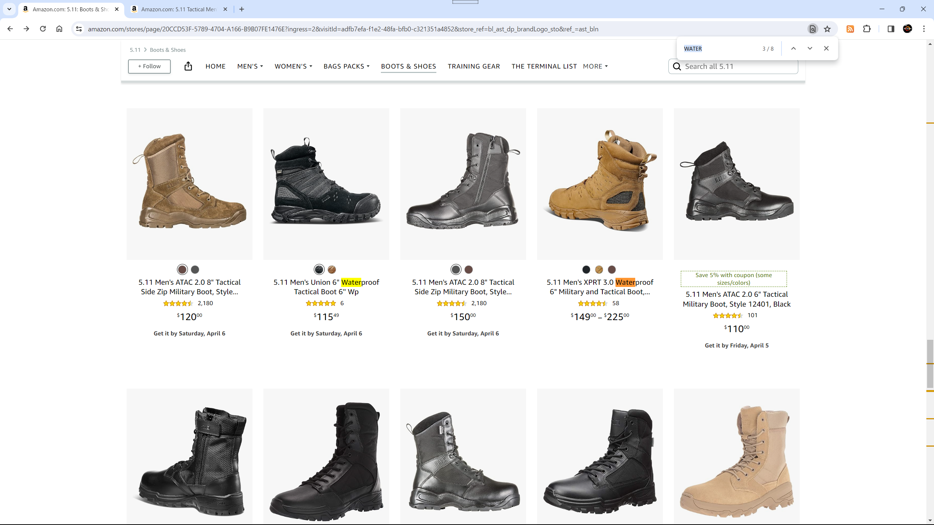Screen dimensions: 934x525
Task: Open the $120 ATAC 2.0 8" boot title
Action: pyautogui.click(x=189, y=287)
